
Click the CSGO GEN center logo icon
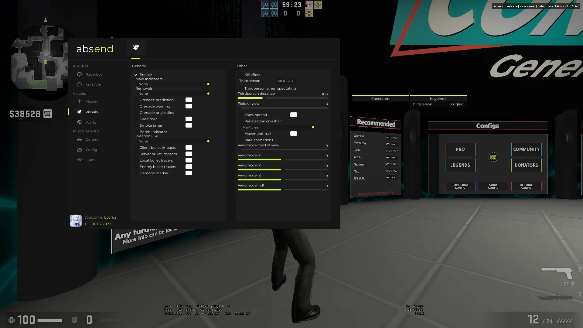tap(493, 157)
